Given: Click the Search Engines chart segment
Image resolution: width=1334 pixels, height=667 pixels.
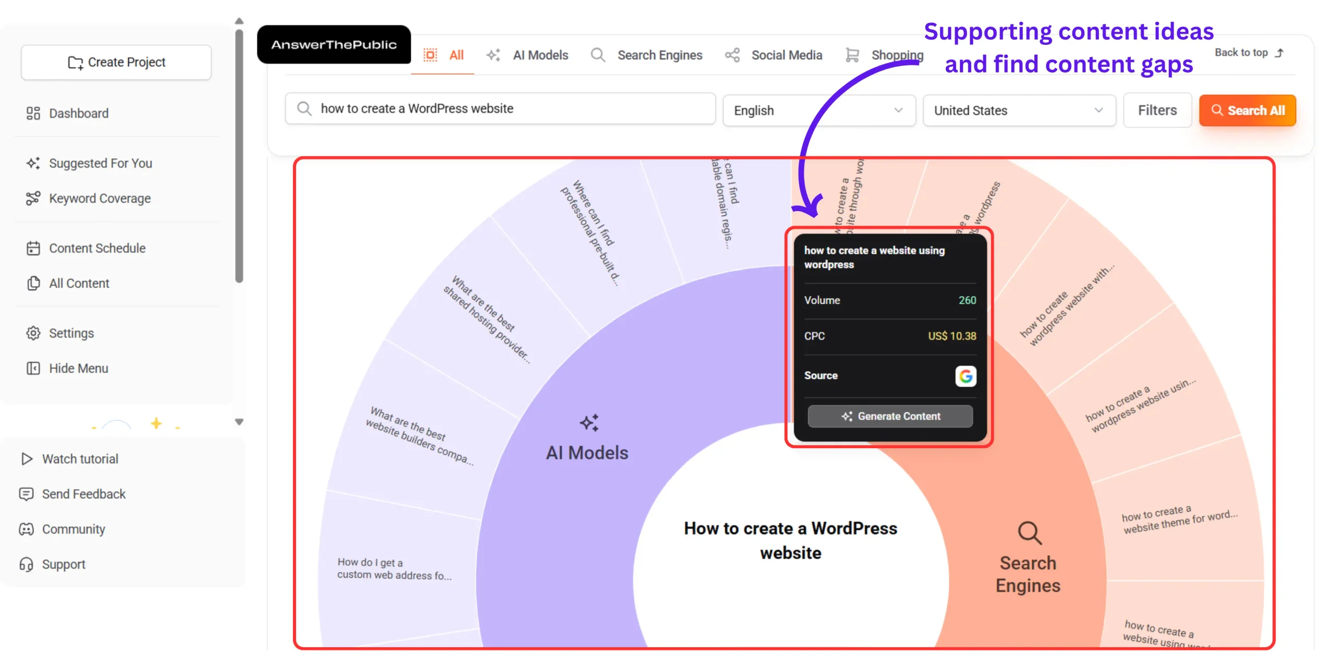Looking at the screenshot, I should click(x=1028, y=559).
